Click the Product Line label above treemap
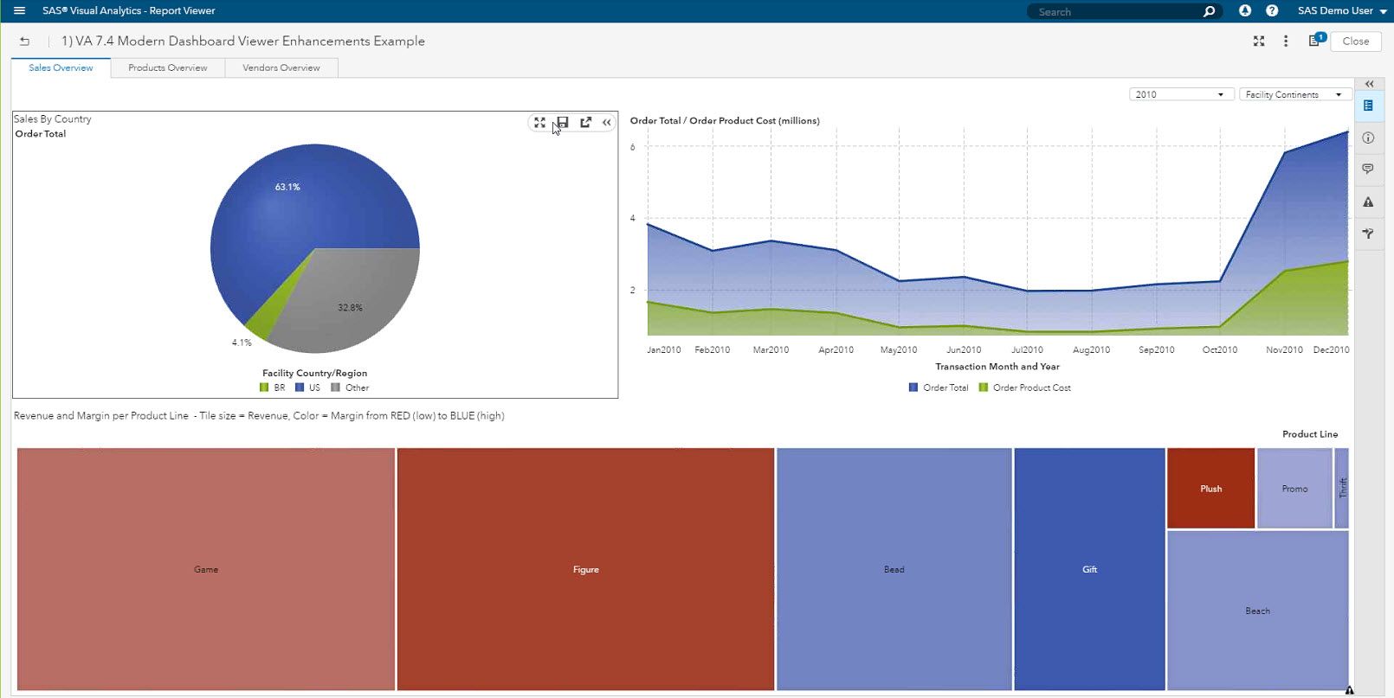 click(1310, 434)
